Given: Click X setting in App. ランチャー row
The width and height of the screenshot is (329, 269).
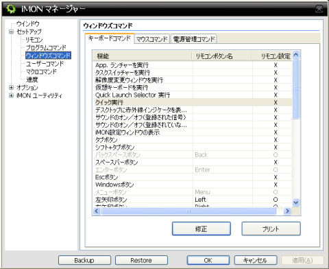Looking at the screenshot, I should 276,65.
